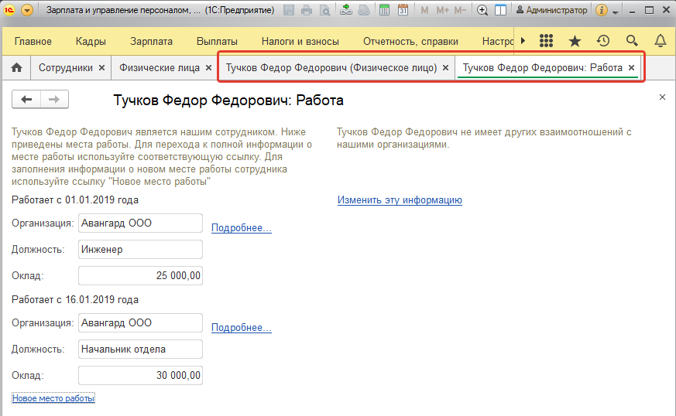
Task: Go to the home page icon tab
Action: tap(15, 68)
